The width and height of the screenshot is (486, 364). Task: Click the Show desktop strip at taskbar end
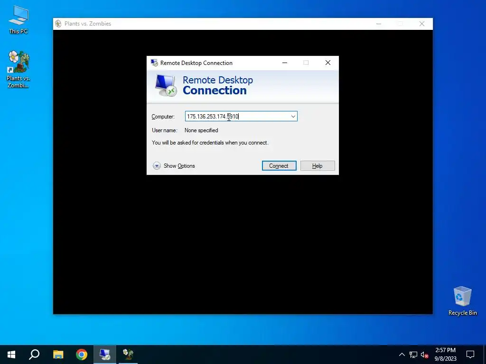pyautogui.click(x=485, y=355)
